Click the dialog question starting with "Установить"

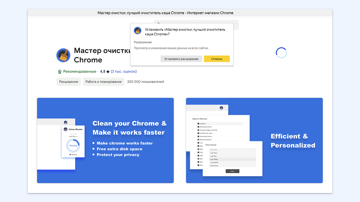185,32
